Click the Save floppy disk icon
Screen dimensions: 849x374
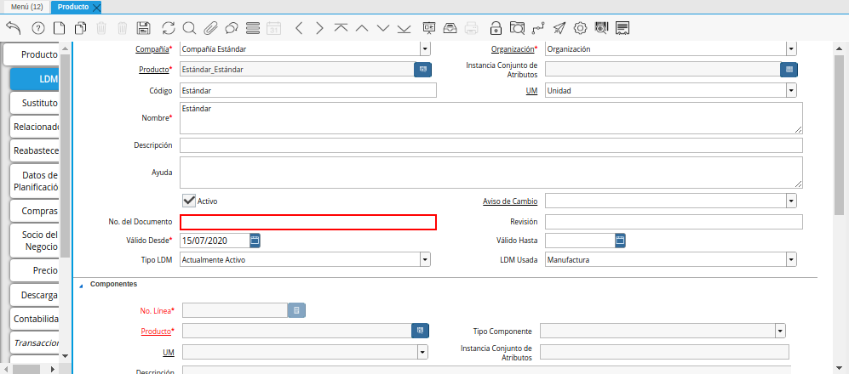(144, 28)
